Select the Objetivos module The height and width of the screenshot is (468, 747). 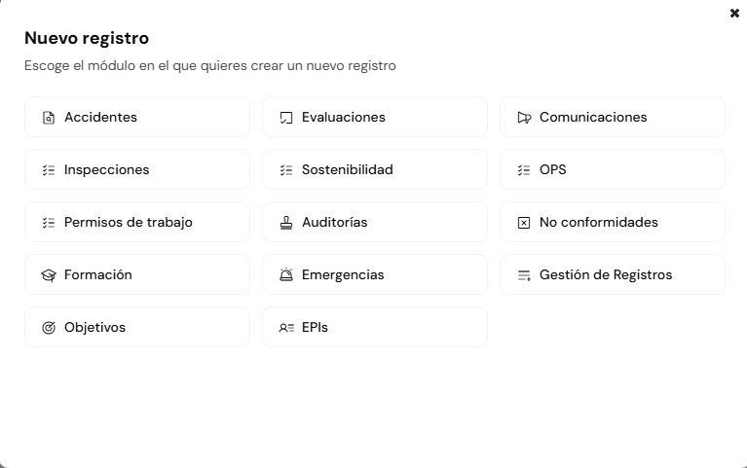136,327
